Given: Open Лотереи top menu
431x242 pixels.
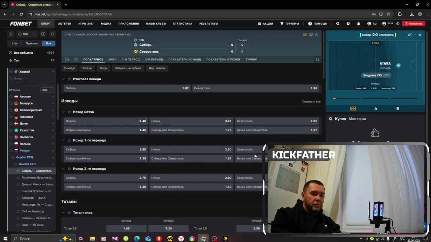Looking at the screenshot, I should point(65,24).
